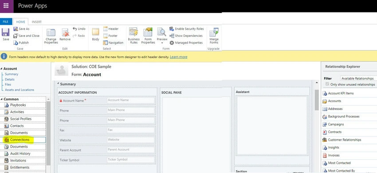Click the form canvas vertical scrollbar
Screen dimensions: 377x173
317,100
